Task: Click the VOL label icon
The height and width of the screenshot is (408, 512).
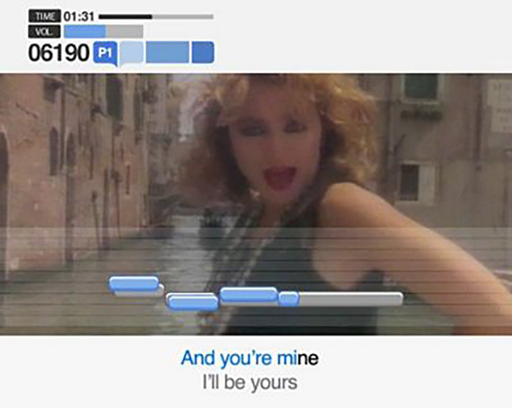Action: pyautogui.click(x=44, y=32)
